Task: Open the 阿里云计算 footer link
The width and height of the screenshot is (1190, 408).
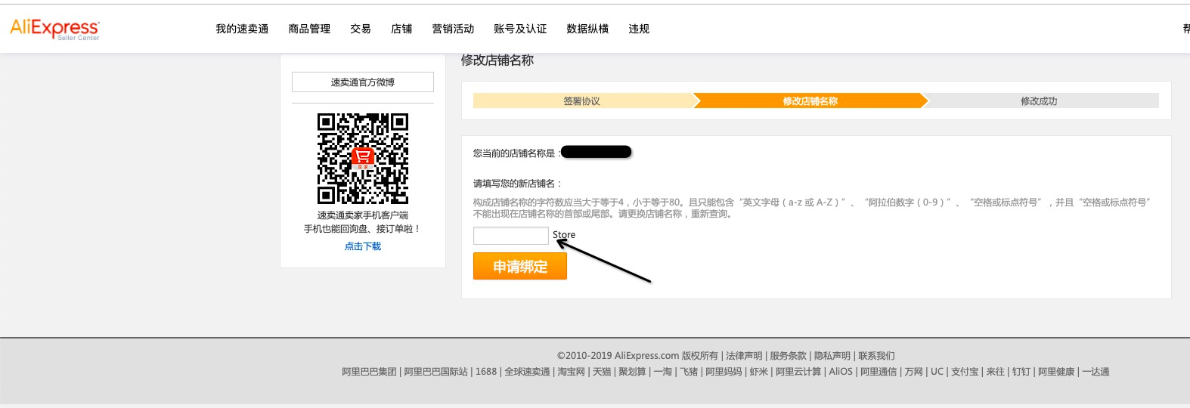Action: coord(798,372)
